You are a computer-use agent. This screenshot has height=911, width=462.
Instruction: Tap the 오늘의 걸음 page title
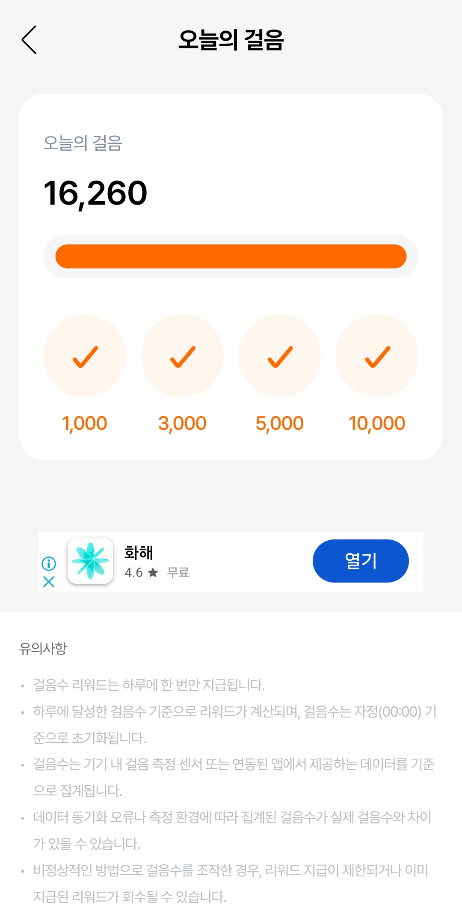[x=231, y=40]
